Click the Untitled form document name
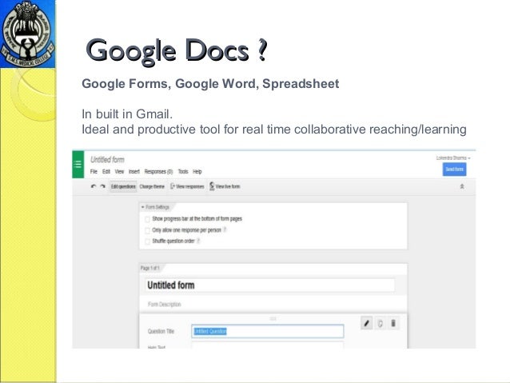The image size is (510, 383). click(x=107, y=159)
